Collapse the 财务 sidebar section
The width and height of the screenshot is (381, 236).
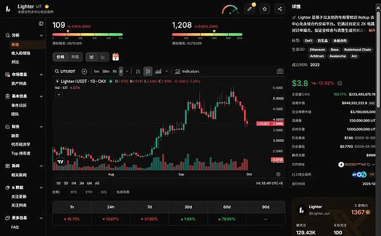pos(41,127)
